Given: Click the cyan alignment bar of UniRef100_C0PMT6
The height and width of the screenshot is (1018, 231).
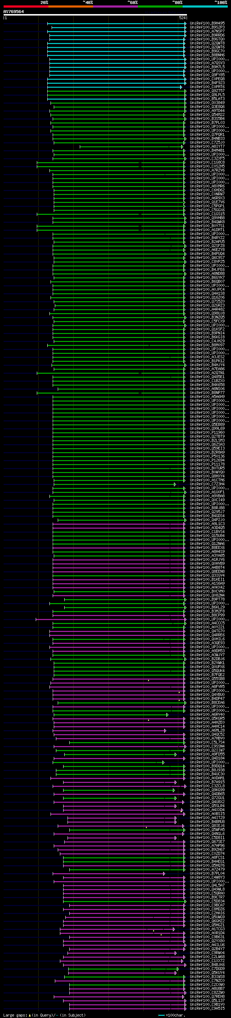Looking at the screenshot, I should pyautogui.click(x=114, y=87).
